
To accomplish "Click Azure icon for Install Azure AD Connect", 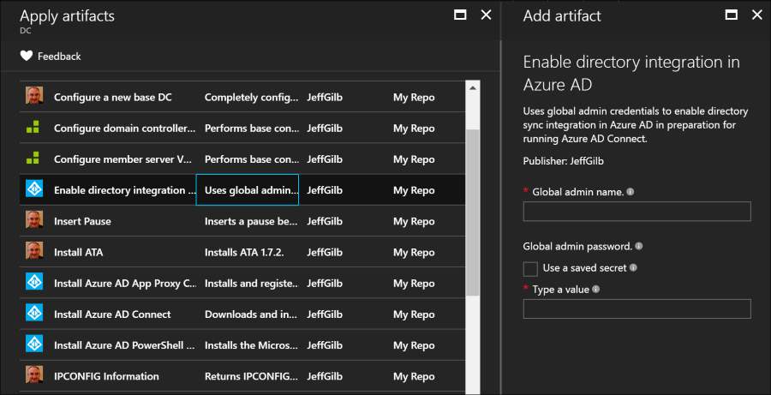I will [34, 313].
